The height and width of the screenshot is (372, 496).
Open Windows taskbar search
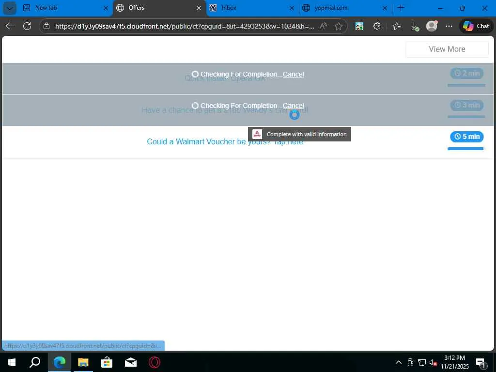(35, 362)
